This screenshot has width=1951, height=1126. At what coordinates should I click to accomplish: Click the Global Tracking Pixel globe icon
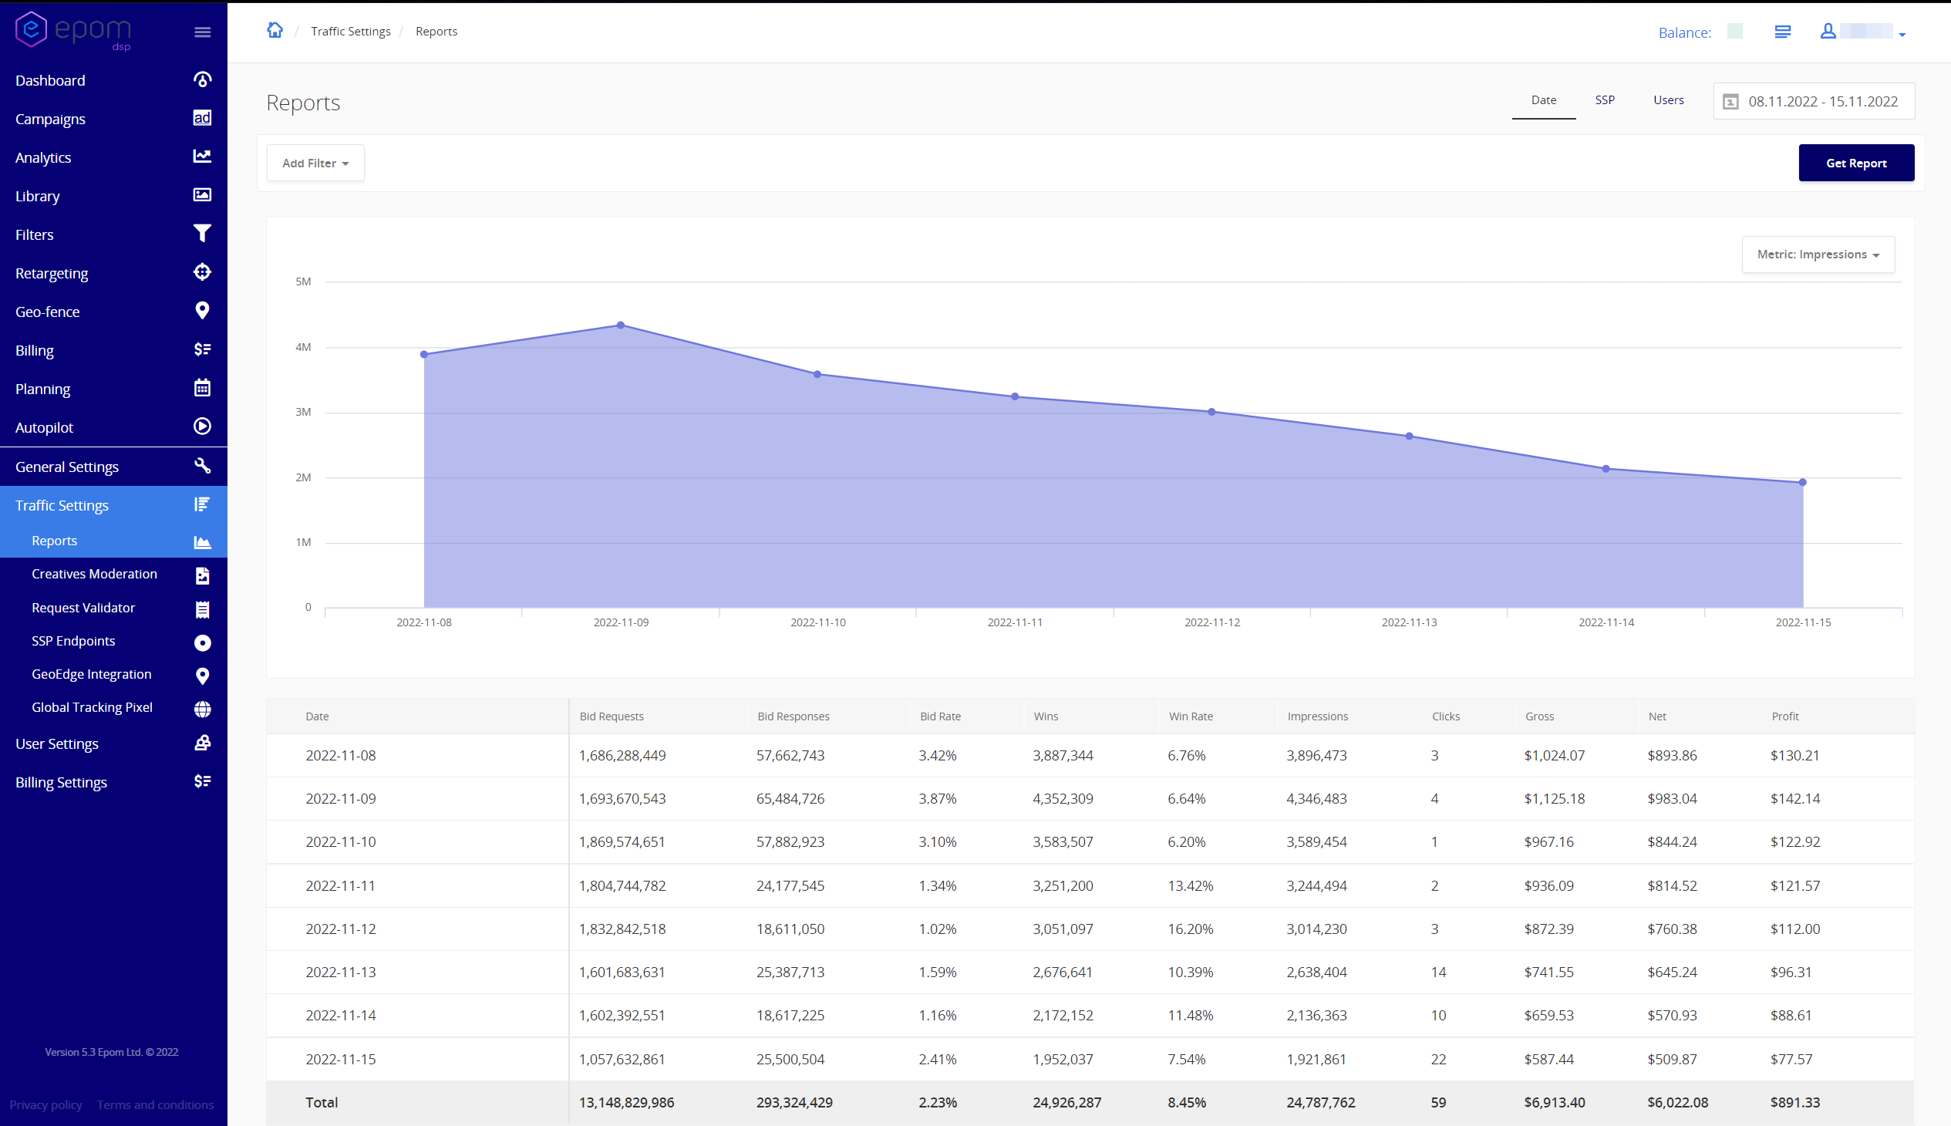coord(202,709)
